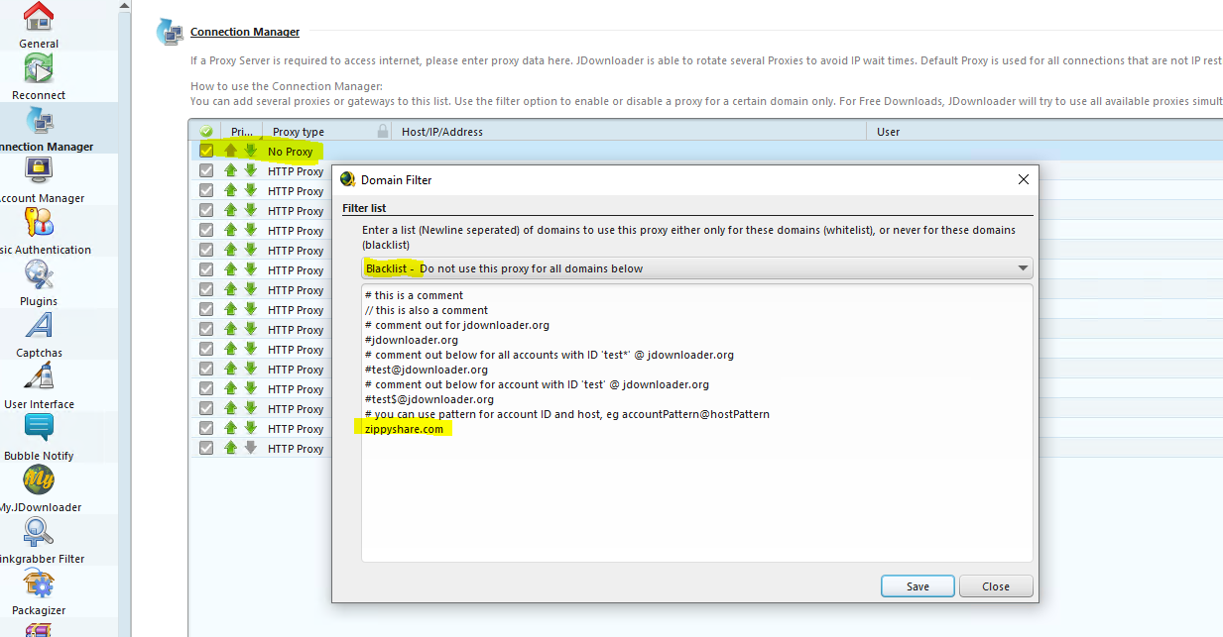Screen dimensions: 1223x637
Task: Click the '#test@jdownloader.org' line
Action: point(426,370)
